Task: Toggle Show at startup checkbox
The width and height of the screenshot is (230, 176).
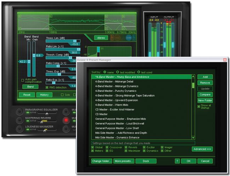Action: point(199,106)
